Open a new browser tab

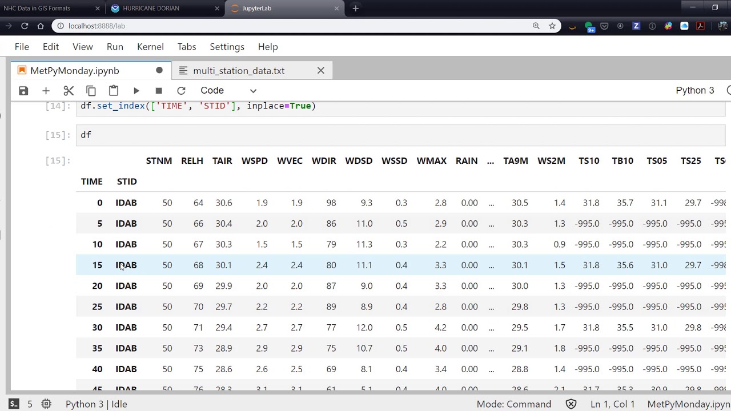coord(356,9)
